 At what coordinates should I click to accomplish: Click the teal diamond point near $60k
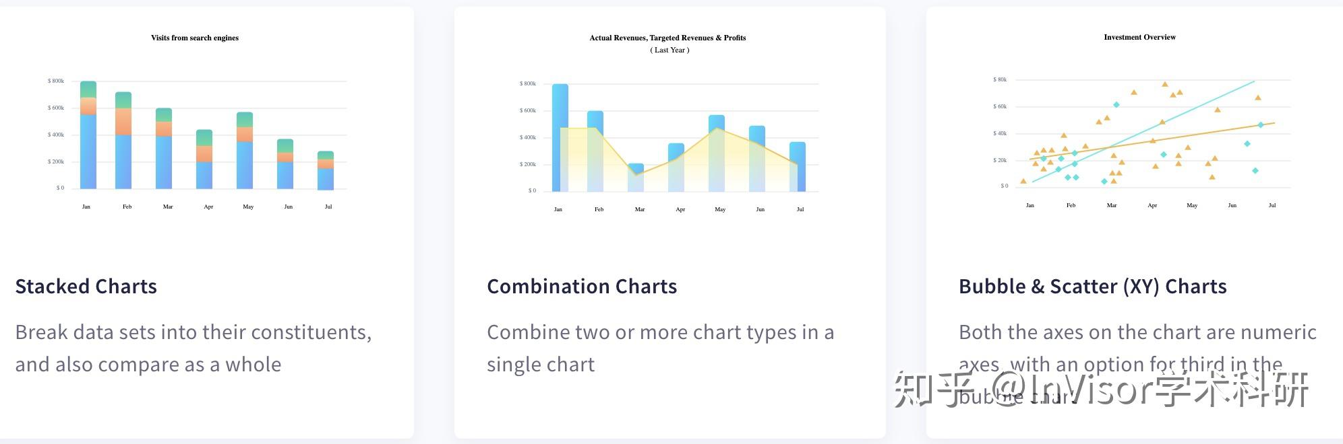1116,105
